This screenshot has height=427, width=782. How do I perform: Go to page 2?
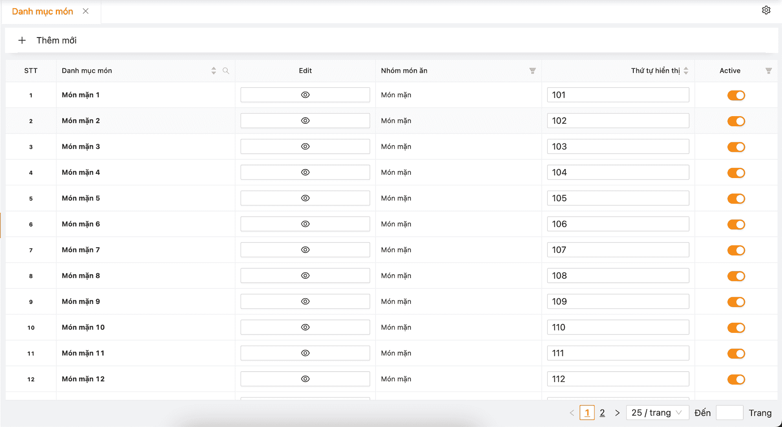coord(602,413)
